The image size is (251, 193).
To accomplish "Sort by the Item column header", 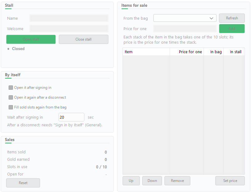I will coord(146,52).
